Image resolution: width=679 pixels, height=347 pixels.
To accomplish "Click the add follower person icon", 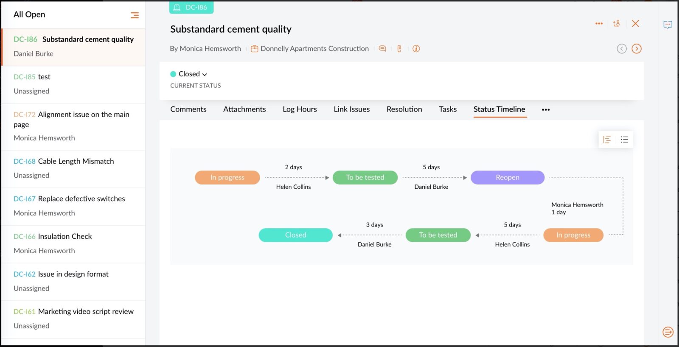I will tap(617, 24).
